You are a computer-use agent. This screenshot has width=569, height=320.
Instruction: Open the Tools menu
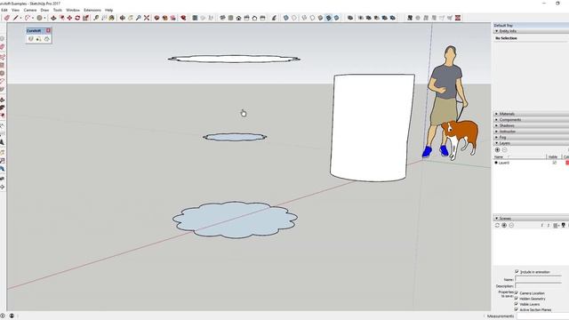(58, 10)
